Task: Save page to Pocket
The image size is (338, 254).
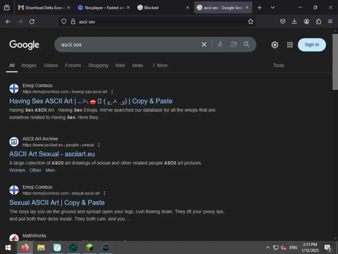Action: 283,21
